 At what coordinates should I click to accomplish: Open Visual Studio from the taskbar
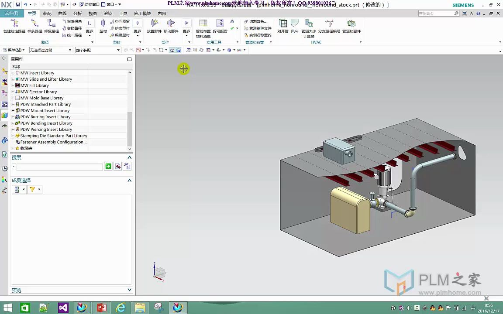63,308
